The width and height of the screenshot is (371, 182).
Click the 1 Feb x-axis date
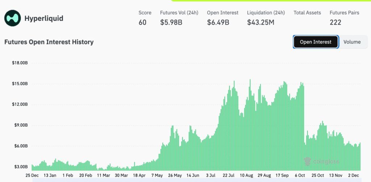click(x=68, y=175)
